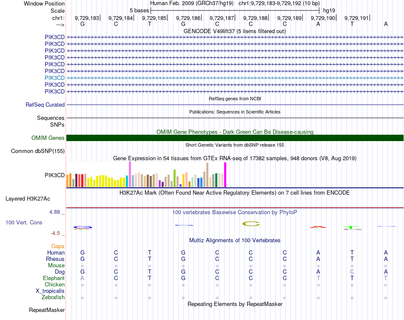Click the chr1: base position label
This screenshot has width=404, height=320.
58,18
